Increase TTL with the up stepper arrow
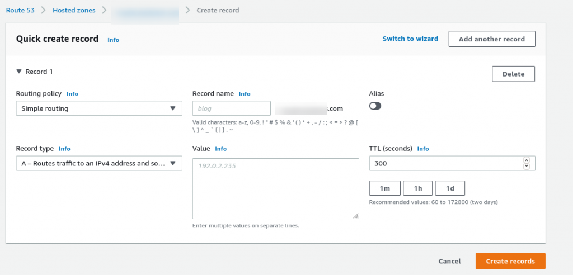 (527, 160)
